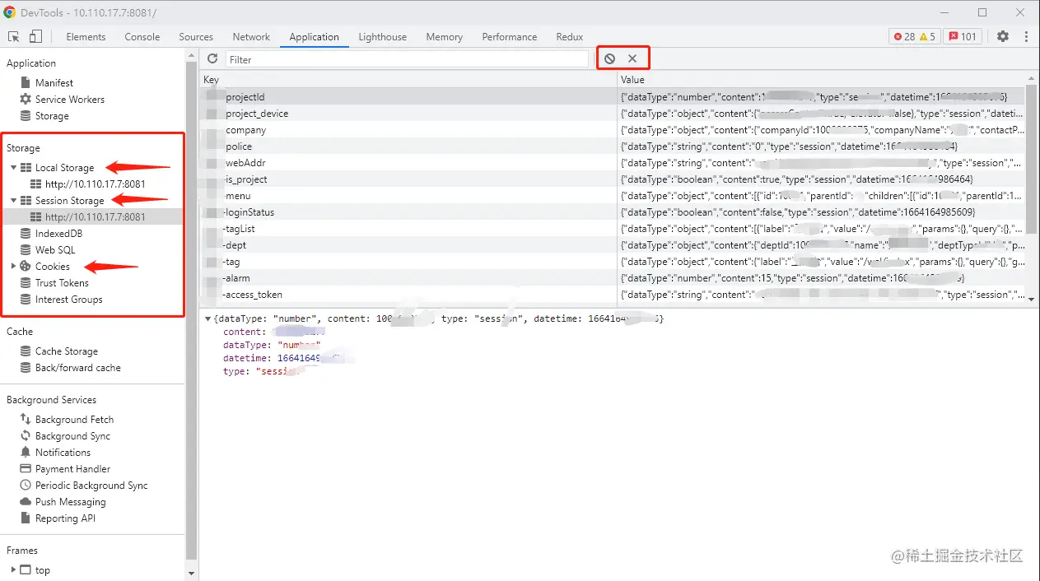Click the refresh storage icon

(x=212, y=59)
